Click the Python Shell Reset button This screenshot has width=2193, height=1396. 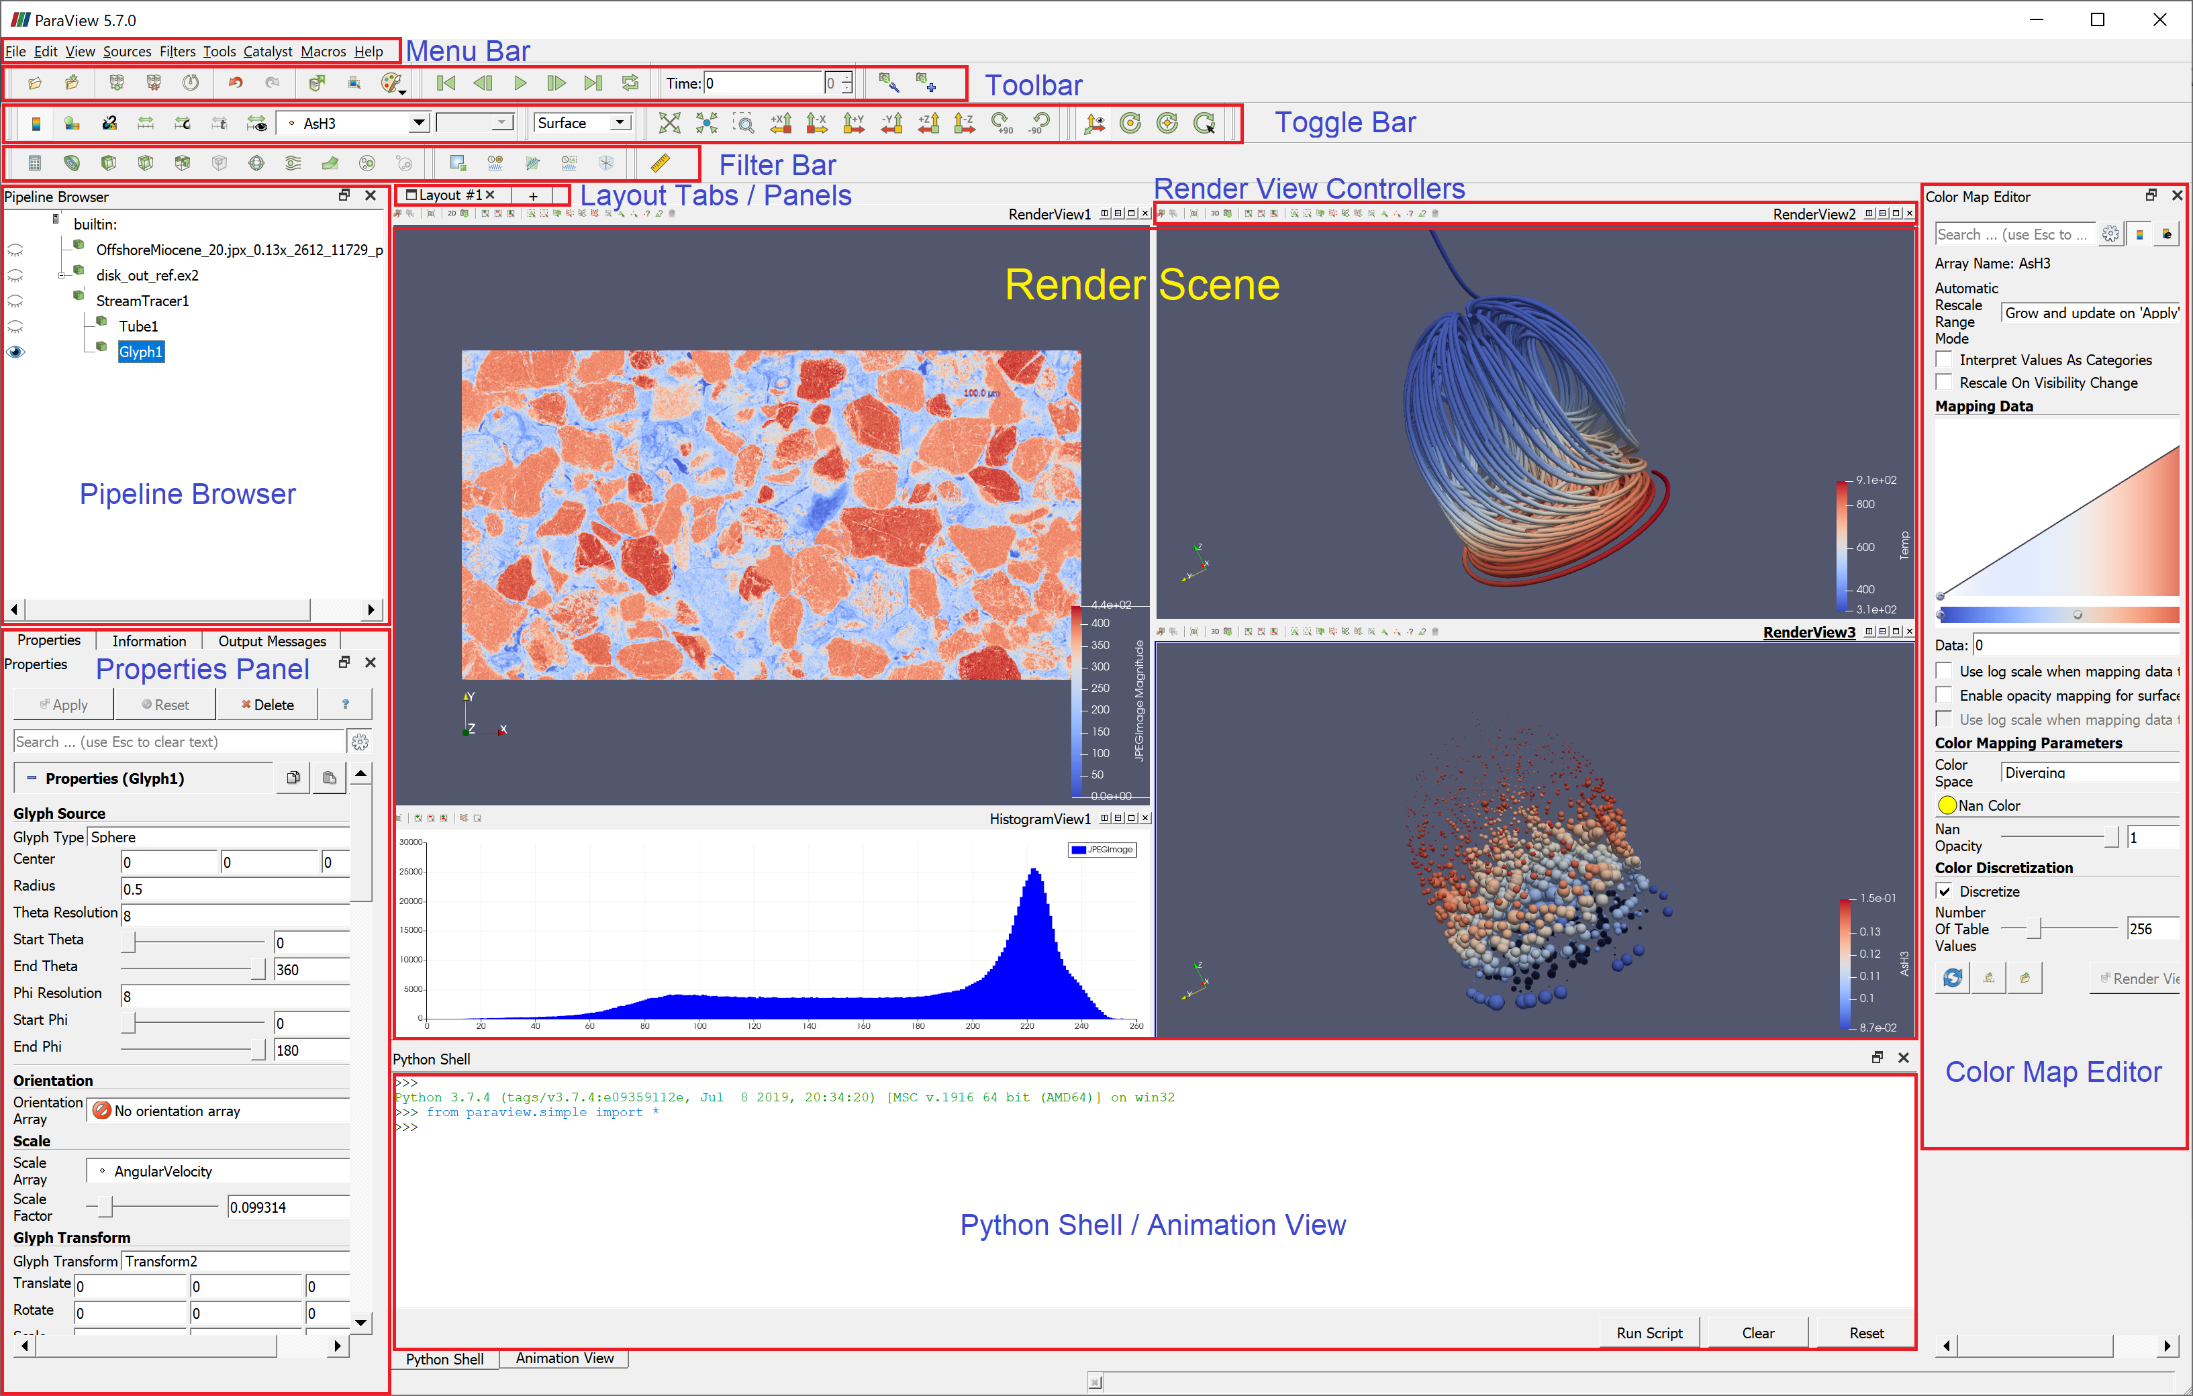tap(1866, 1332)
